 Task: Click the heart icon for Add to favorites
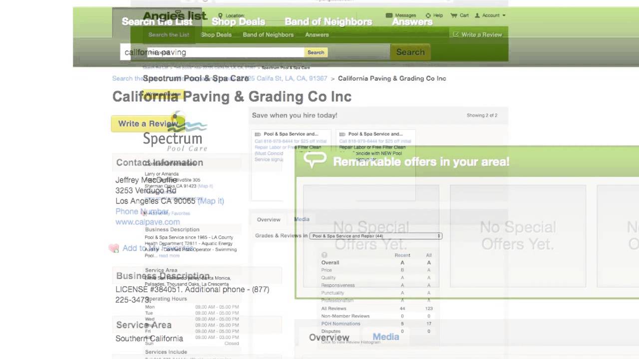coord(114,248)
